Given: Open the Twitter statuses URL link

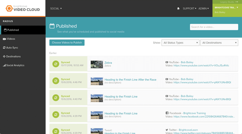Looking at the screenshot, I should pyautogui.click(x=204, y=133).
